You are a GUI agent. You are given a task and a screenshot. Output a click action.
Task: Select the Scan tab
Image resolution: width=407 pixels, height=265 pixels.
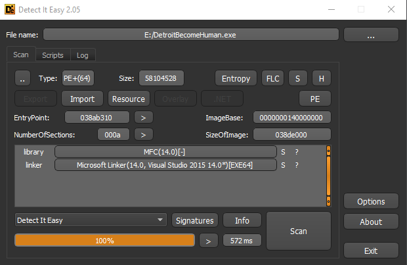pyautogui.click(x=21, y=55)
